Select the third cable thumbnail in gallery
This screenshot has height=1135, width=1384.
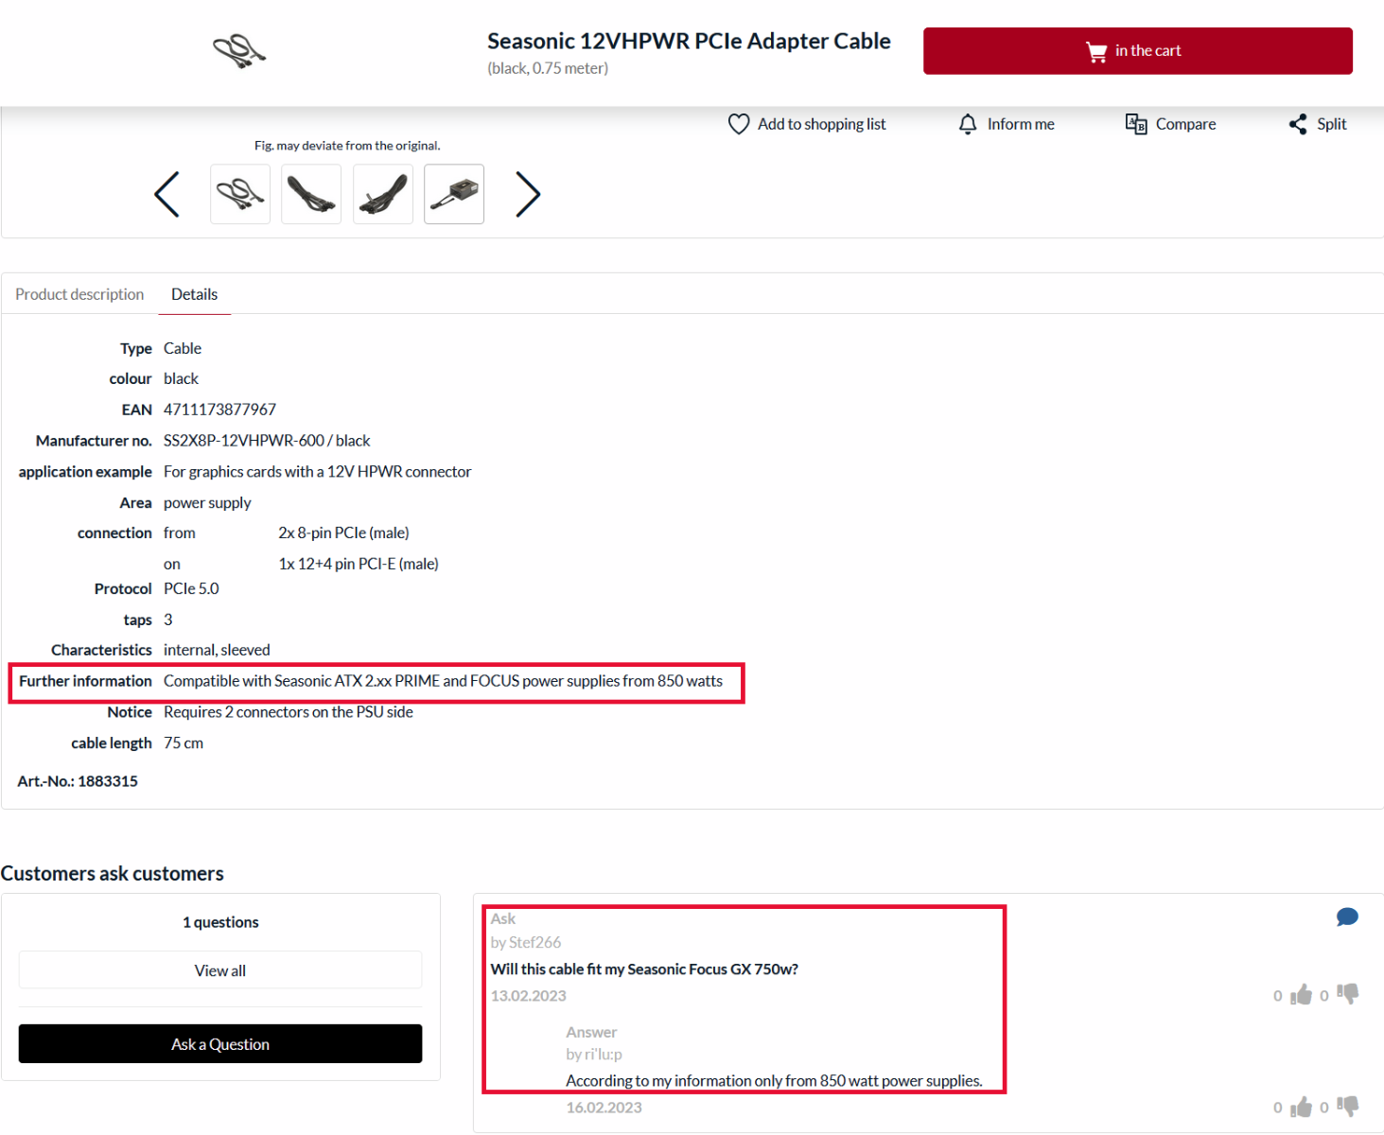(x=383, y=194)
